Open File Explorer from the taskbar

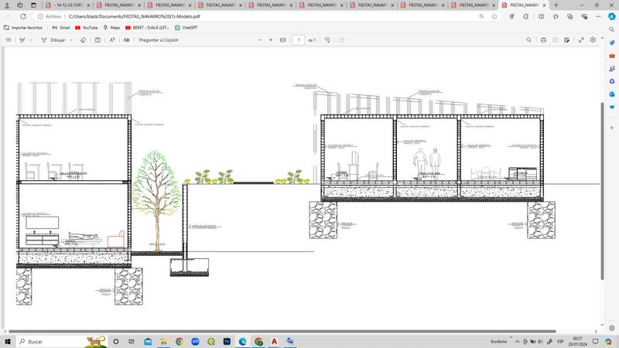(x=163, y=341)
